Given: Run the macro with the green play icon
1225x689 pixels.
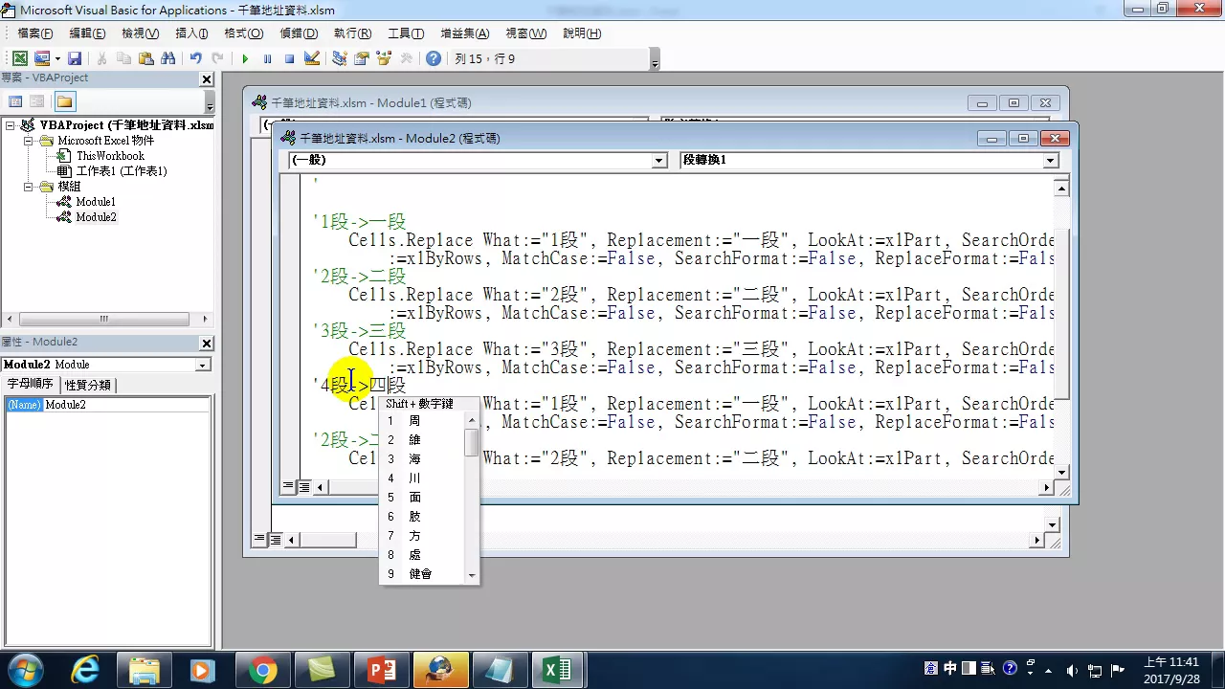Looking at the screenshot, I should pos(245,58).
